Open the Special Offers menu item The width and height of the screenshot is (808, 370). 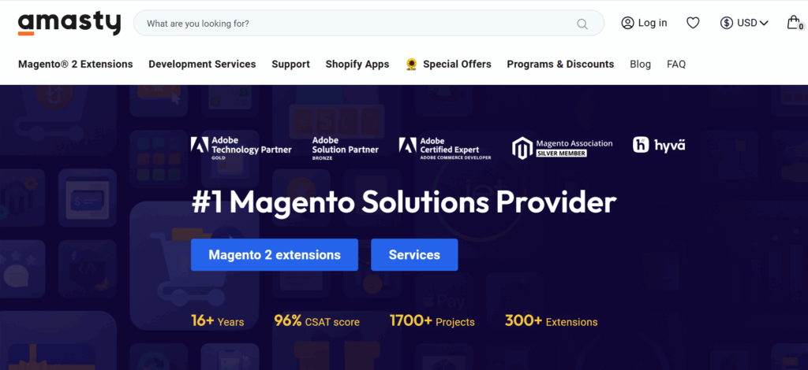point(457,65)
